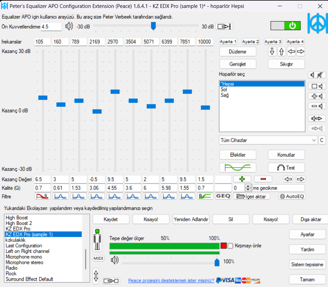328x287 pixels.
Task: Click the plus speaker icon to add speaker
Action: (x=317, y=96)
